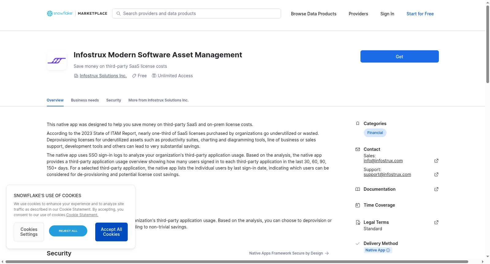Image resolution: width=490 pixels, height=264 pixels.
Task: Click the document icon beside Legal Terms
Action: tap(358, 222)
